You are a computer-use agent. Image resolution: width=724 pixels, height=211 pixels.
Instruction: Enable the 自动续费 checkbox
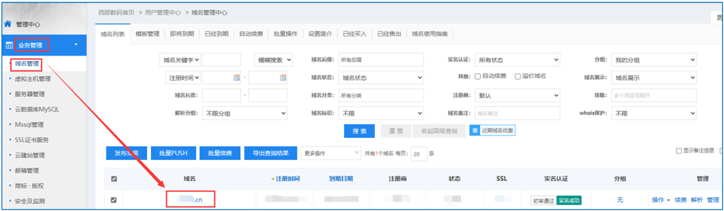pos(477,76)
